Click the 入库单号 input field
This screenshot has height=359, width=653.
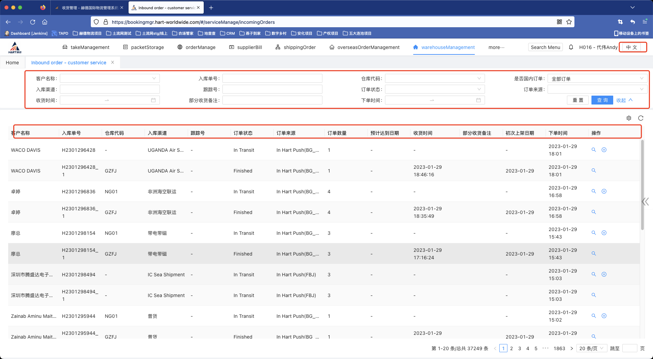[x=272, y=79]
